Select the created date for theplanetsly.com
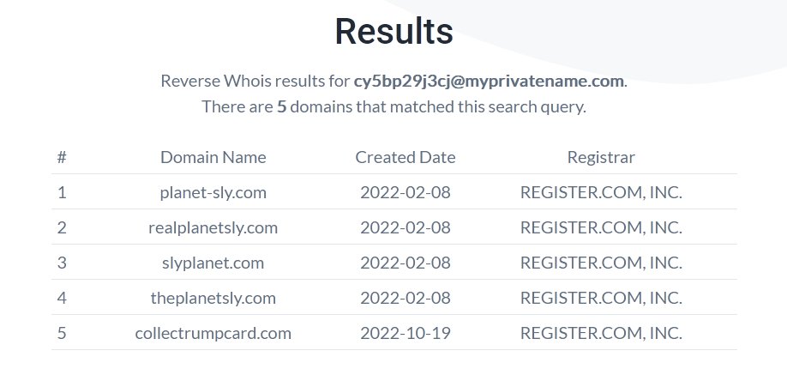This screenshot has height=375, width=787. pyautogui.click(x=405, y=298)
